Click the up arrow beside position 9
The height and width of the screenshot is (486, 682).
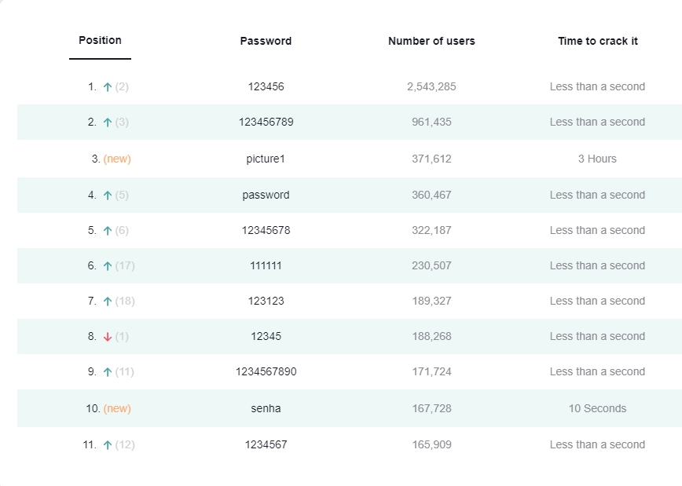click(107, 372)
